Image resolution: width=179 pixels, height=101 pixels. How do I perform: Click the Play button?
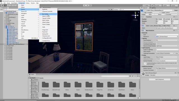(x=84, y=5)
